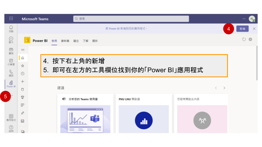The width and height of the screenshot is (262, 147).
Task: Click the refresh icon in Power BI header
Action: click(244, 39)
